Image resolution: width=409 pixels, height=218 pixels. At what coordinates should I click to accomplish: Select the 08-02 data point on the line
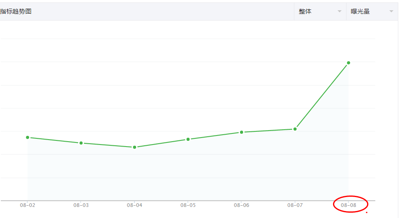point(28,138)
